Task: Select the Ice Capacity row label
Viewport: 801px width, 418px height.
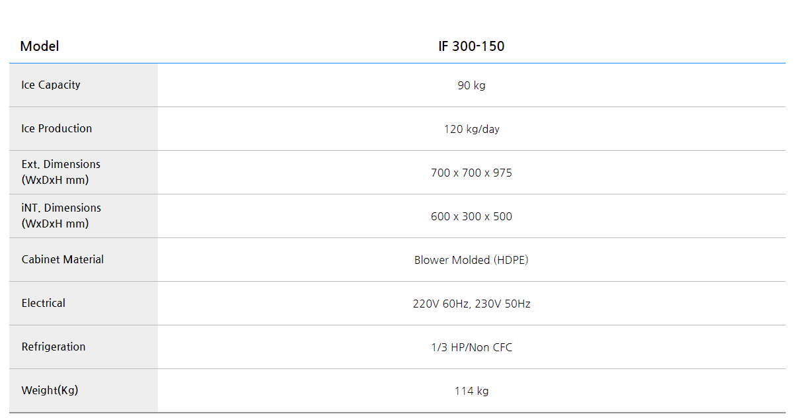Action: coord(51,85)
